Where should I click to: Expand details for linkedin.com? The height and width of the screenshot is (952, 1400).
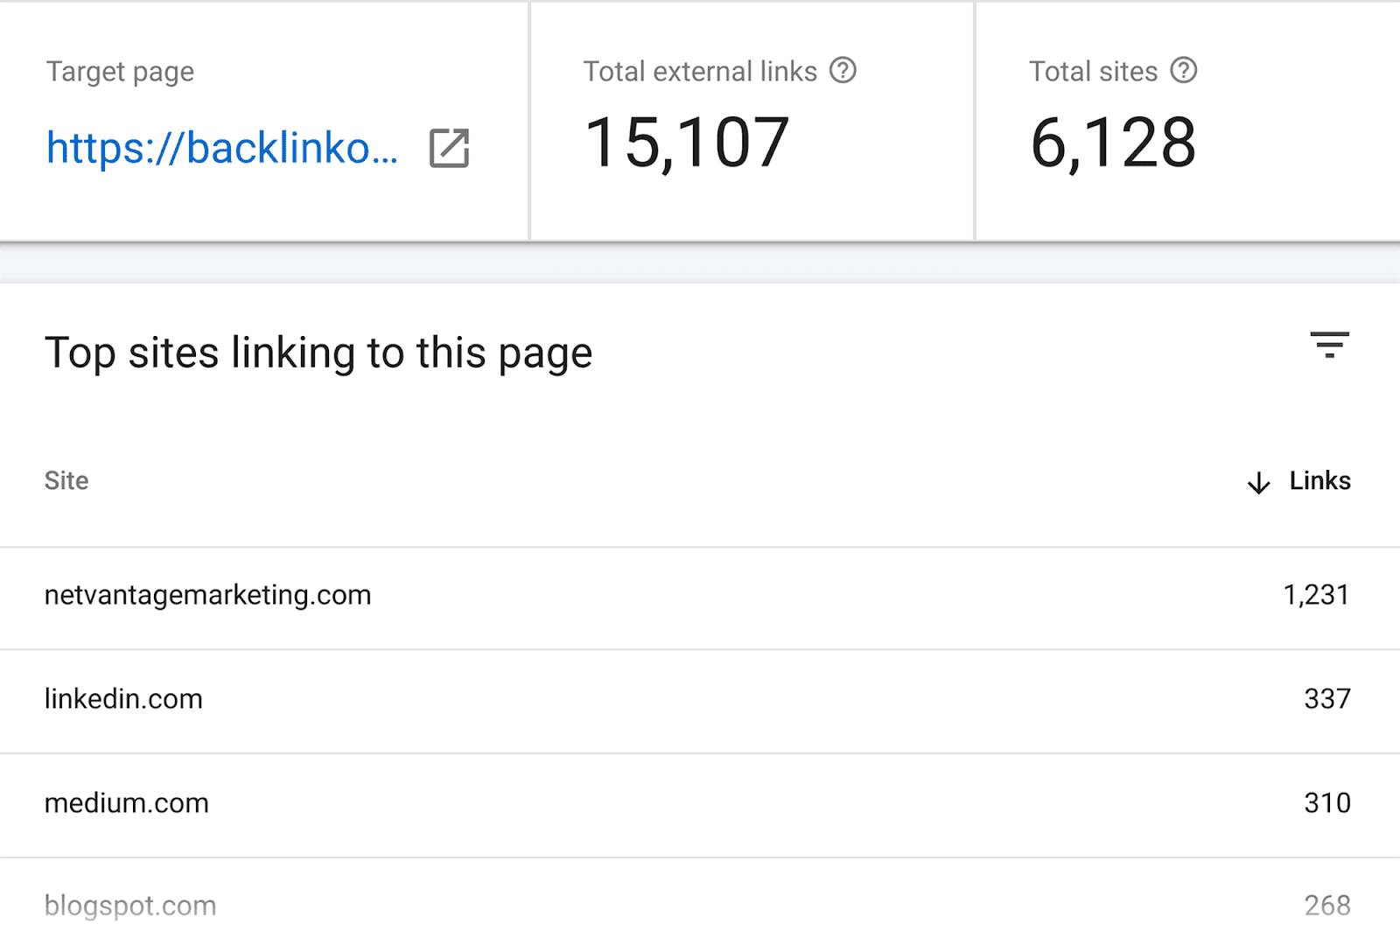[124, 699]
